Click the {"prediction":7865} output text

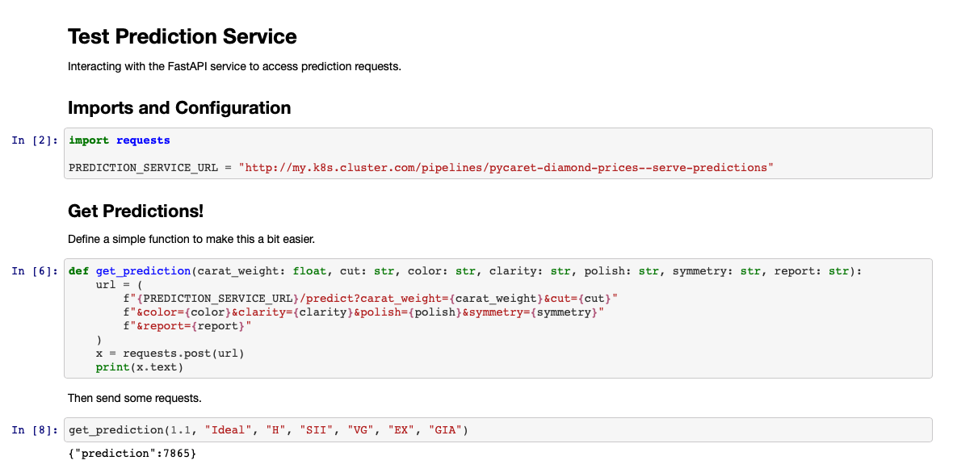[132, 454]
